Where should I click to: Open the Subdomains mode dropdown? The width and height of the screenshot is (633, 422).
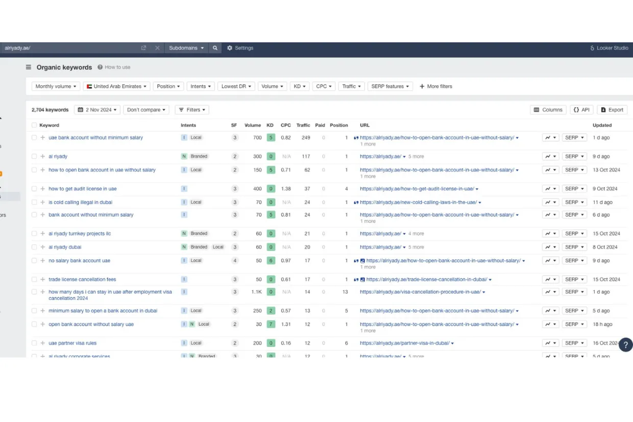click(186, 48)
